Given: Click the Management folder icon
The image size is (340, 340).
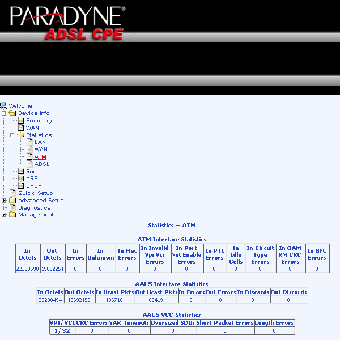Looking at the screenshot, I should (12, 215).
